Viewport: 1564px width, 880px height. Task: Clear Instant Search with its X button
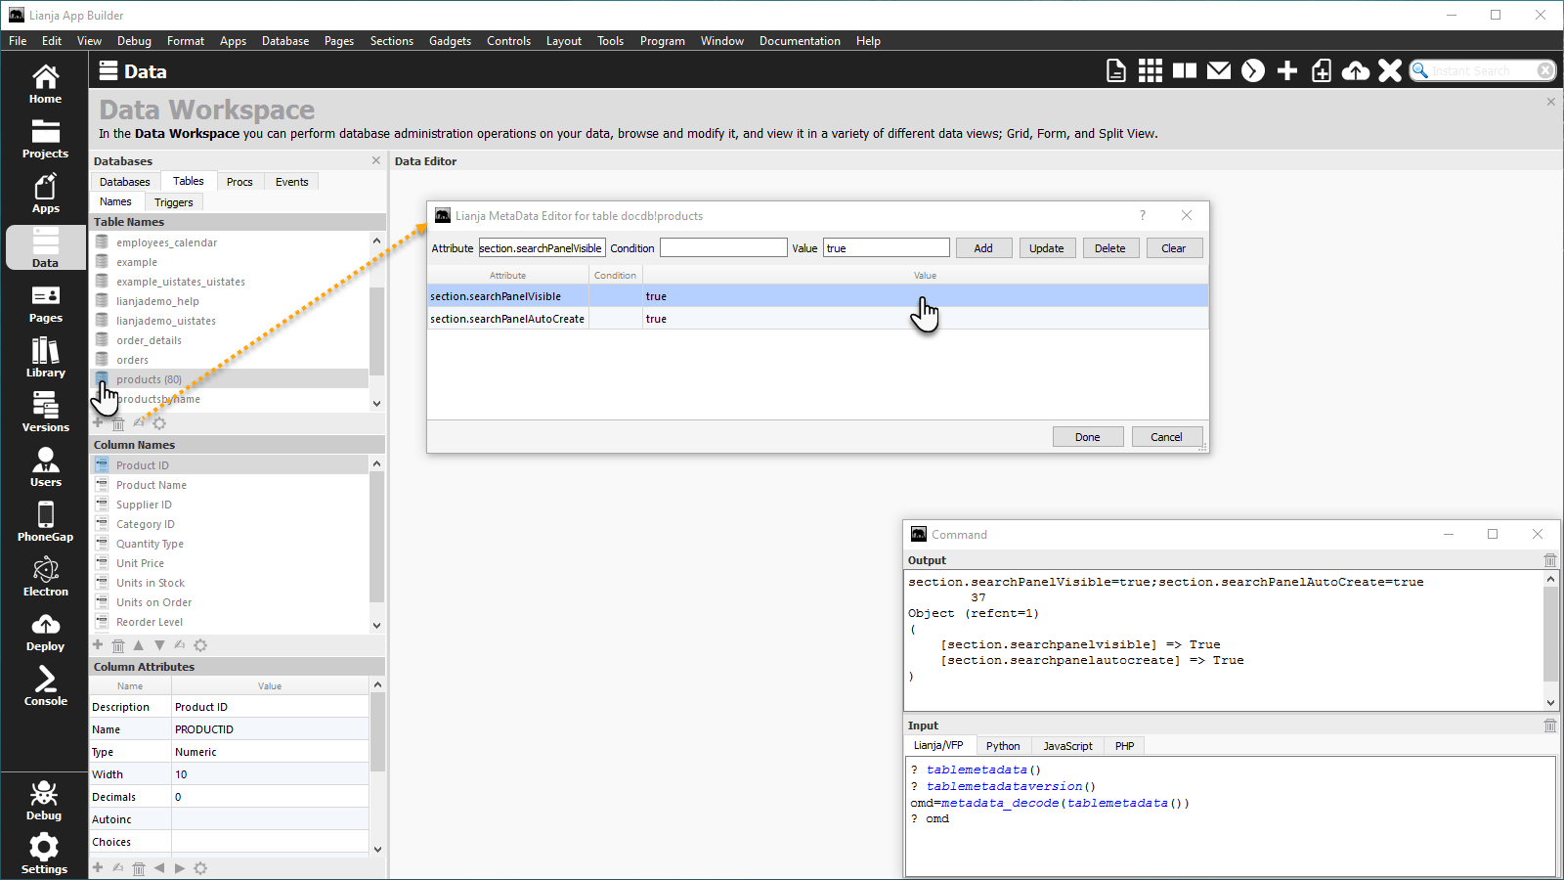pos(1545,70)
